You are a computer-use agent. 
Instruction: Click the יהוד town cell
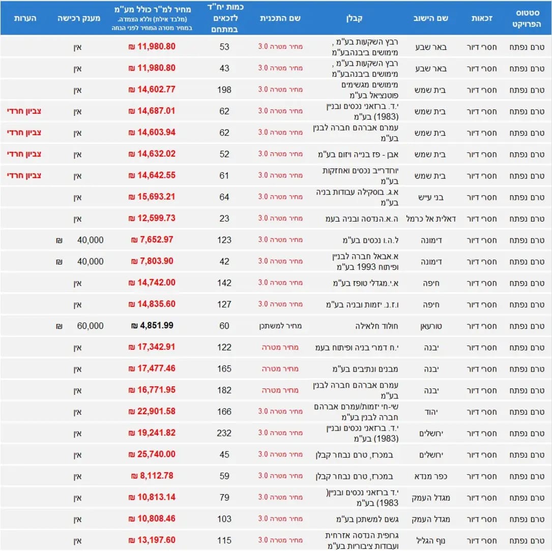click(x=438, y=411)
